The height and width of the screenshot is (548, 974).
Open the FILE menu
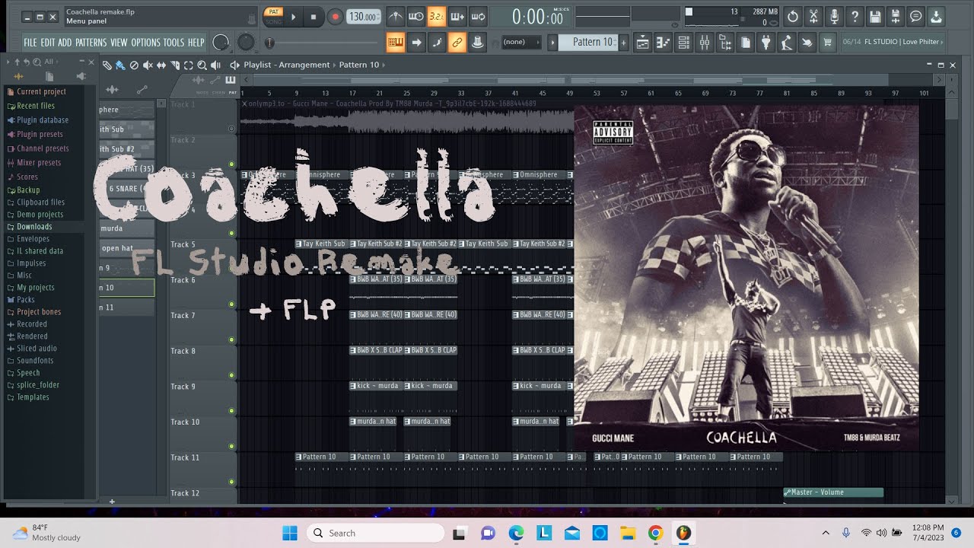coord(30,43)
